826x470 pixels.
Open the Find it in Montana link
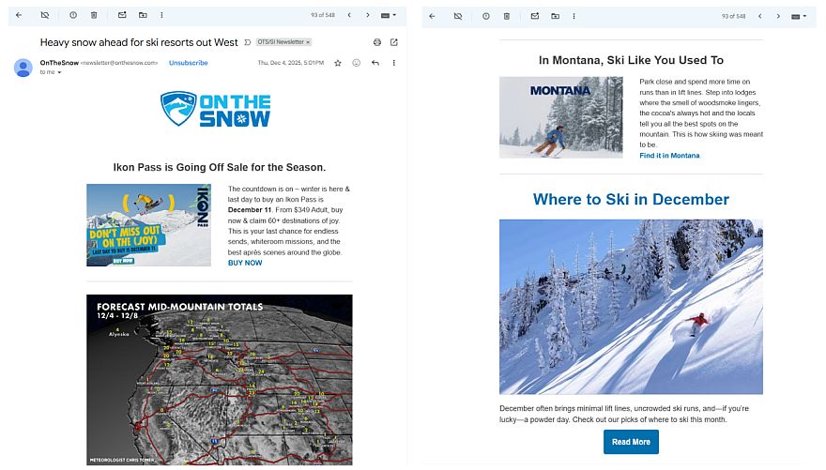coord(669,156)
